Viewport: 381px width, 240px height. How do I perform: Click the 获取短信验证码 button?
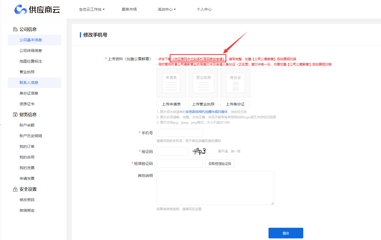tap(220, 164)
